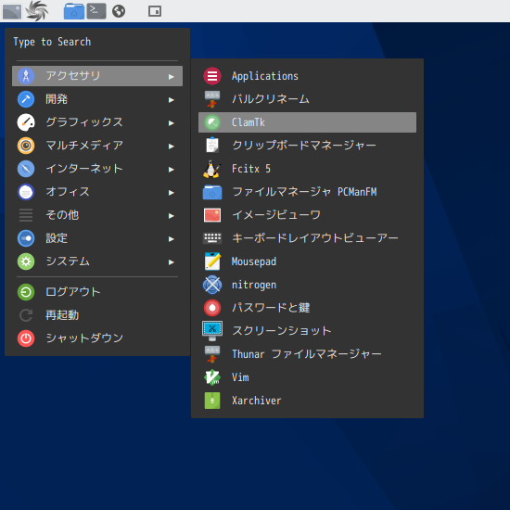The height and width of the screenshot is (510, 510).
Task: Expand the 設定 submenu arrow
Action: [x=172, y=239]
